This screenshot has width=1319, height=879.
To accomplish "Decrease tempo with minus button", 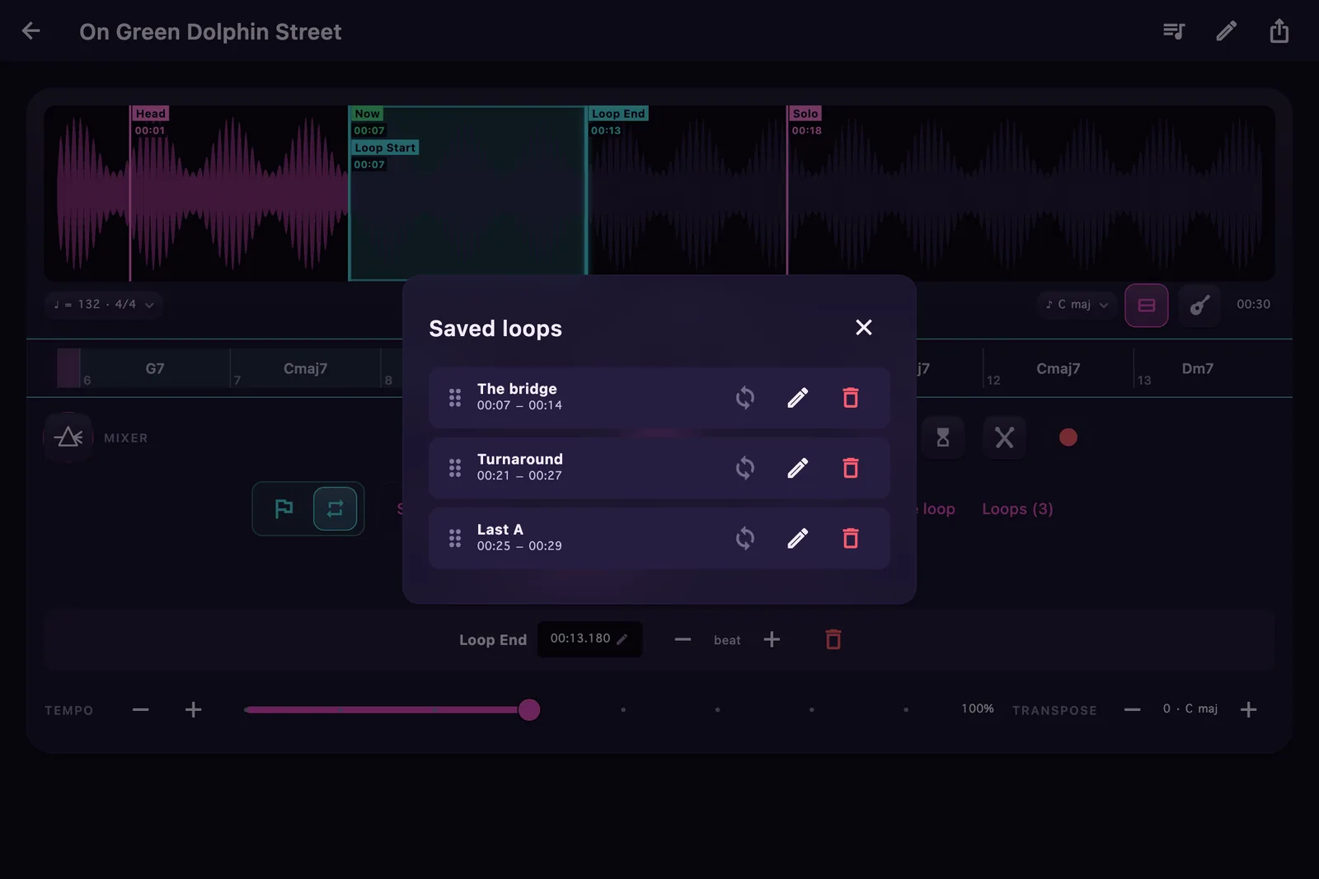I will [x=141, y=710].
